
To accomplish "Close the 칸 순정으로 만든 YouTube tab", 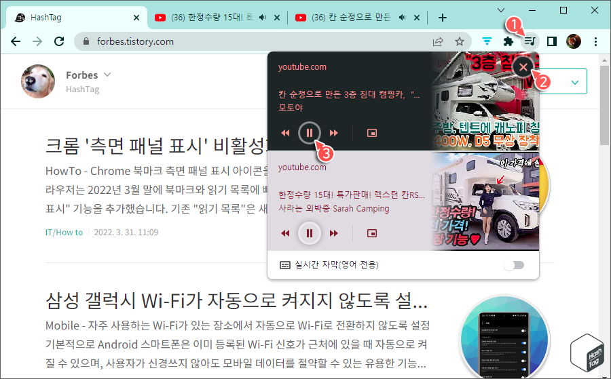I will pyautogui.click(x=417, y=18).
